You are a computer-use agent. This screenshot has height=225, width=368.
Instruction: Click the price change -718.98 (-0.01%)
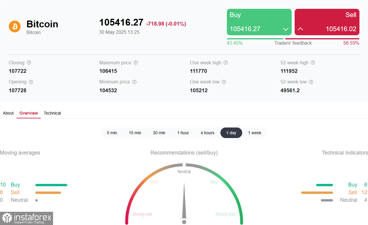[166, 24]
